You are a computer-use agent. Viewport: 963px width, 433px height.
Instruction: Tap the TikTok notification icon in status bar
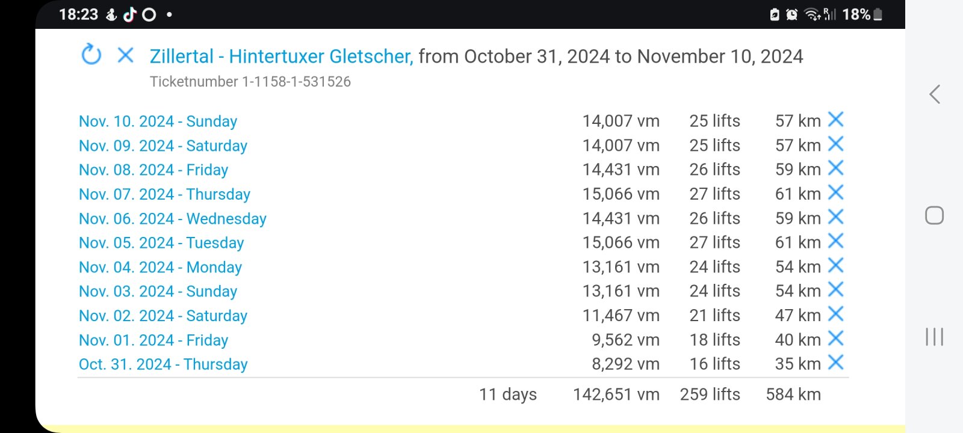(x=130, y=14)
